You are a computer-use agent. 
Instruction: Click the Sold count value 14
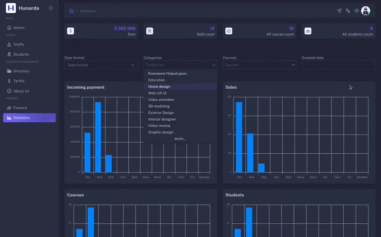(x=212, y=29)
